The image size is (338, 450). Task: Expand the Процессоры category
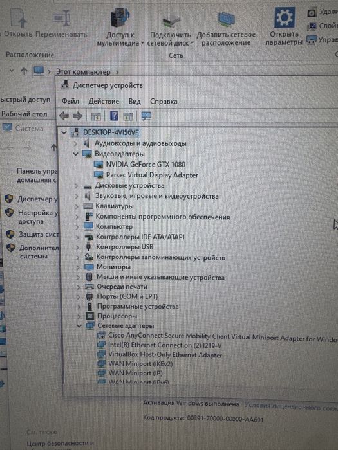click(x=79, y=316)
